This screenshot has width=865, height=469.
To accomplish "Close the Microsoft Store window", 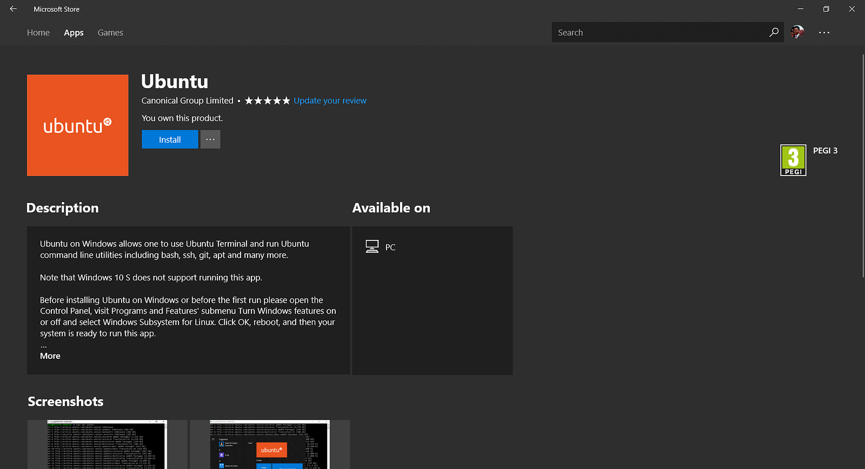I will point(851,9).
